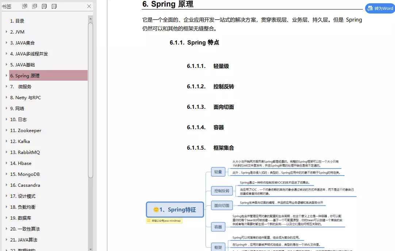Click the 控制反转 mindmap node
Screen dimensions: 395x251
point(222,191)
